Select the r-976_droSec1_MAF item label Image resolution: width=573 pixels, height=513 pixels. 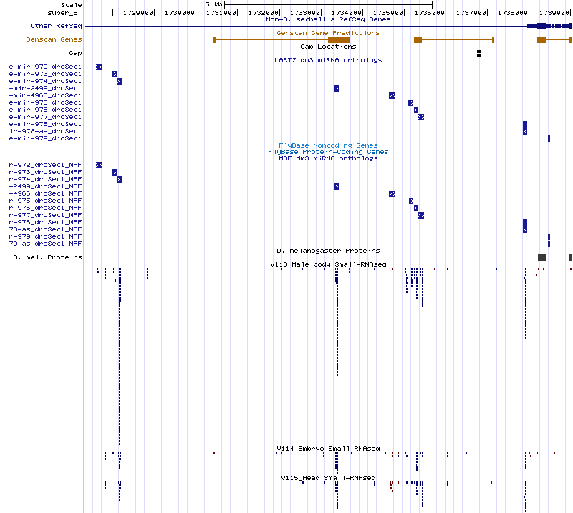point(45,208)
